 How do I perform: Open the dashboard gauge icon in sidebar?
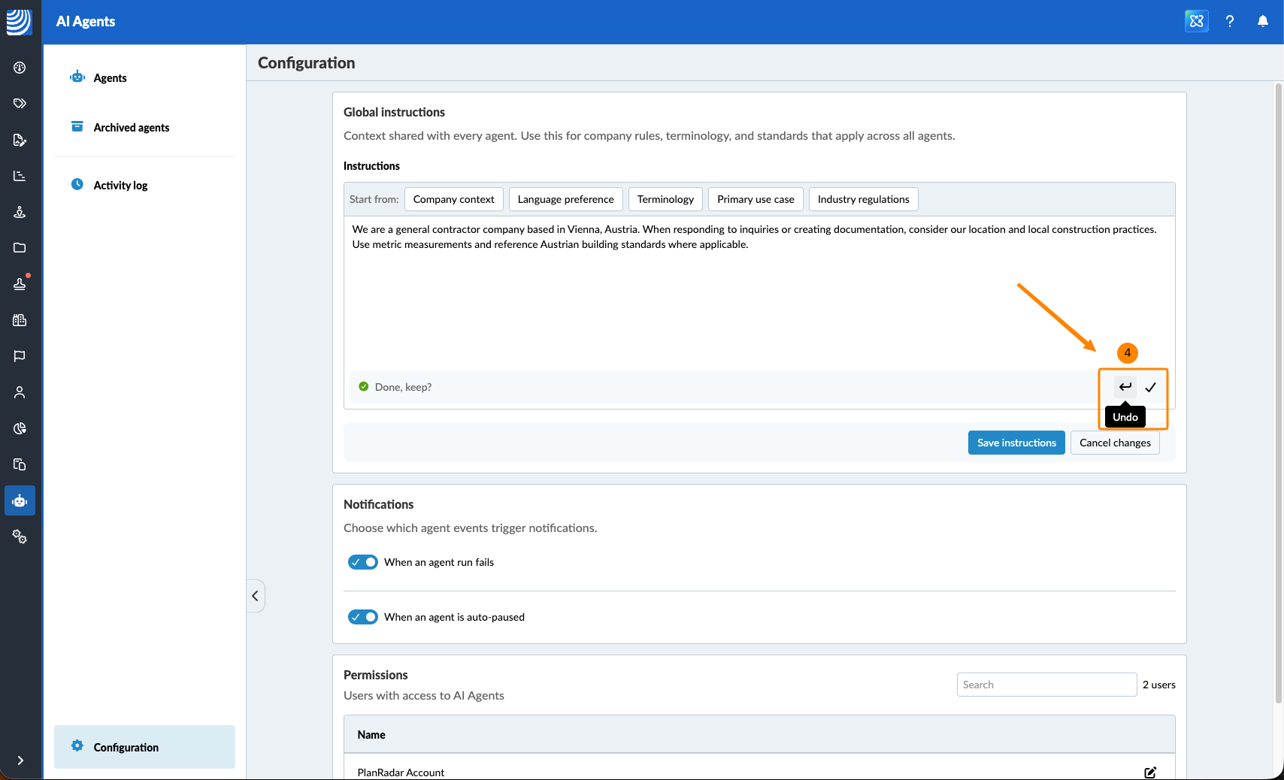[x=20, y=68]
